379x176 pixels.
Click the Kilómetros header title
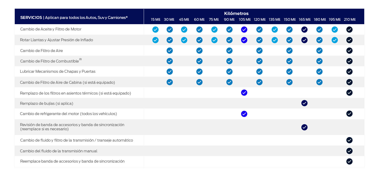tap(236, 13)
